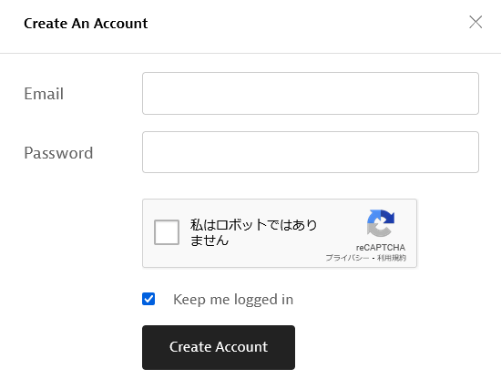The width and height of the screenshot is (501, 379).
Task: Focus the Email input field
Action: coord(311,93)
